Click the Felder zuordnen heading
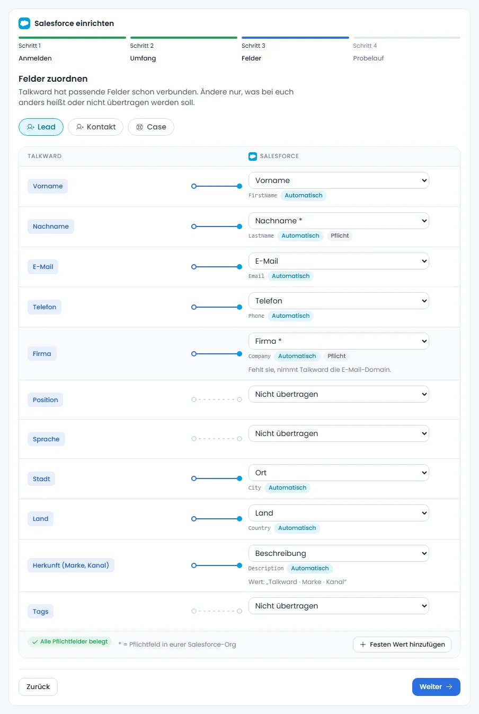The height and width of the screenshot is (714, 479). click(53, 79)
